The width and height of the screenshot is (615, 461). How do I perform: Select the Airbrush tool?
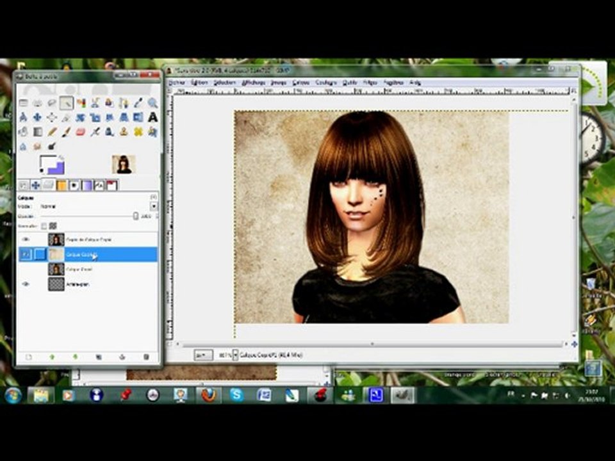(x=95, y=132)
